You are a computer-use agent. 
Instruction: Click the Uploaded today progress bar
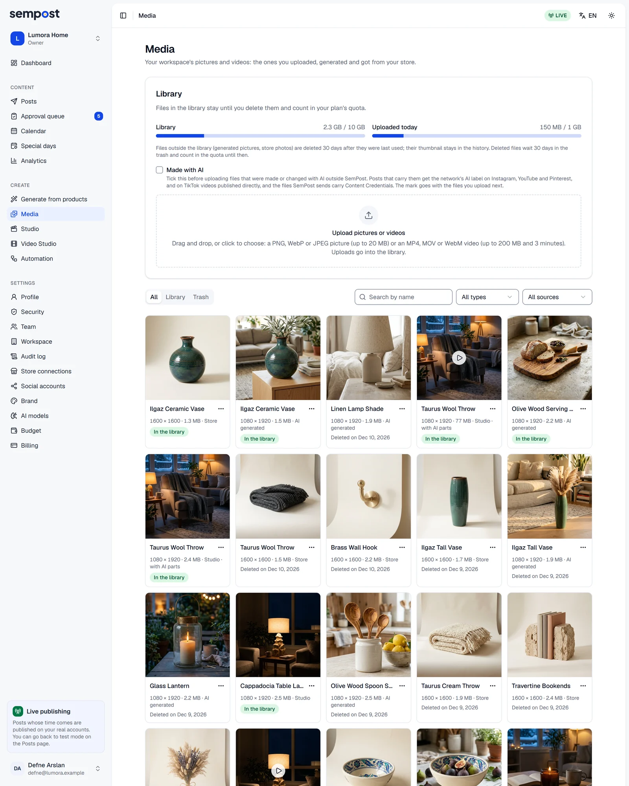[x=476, y=136]
